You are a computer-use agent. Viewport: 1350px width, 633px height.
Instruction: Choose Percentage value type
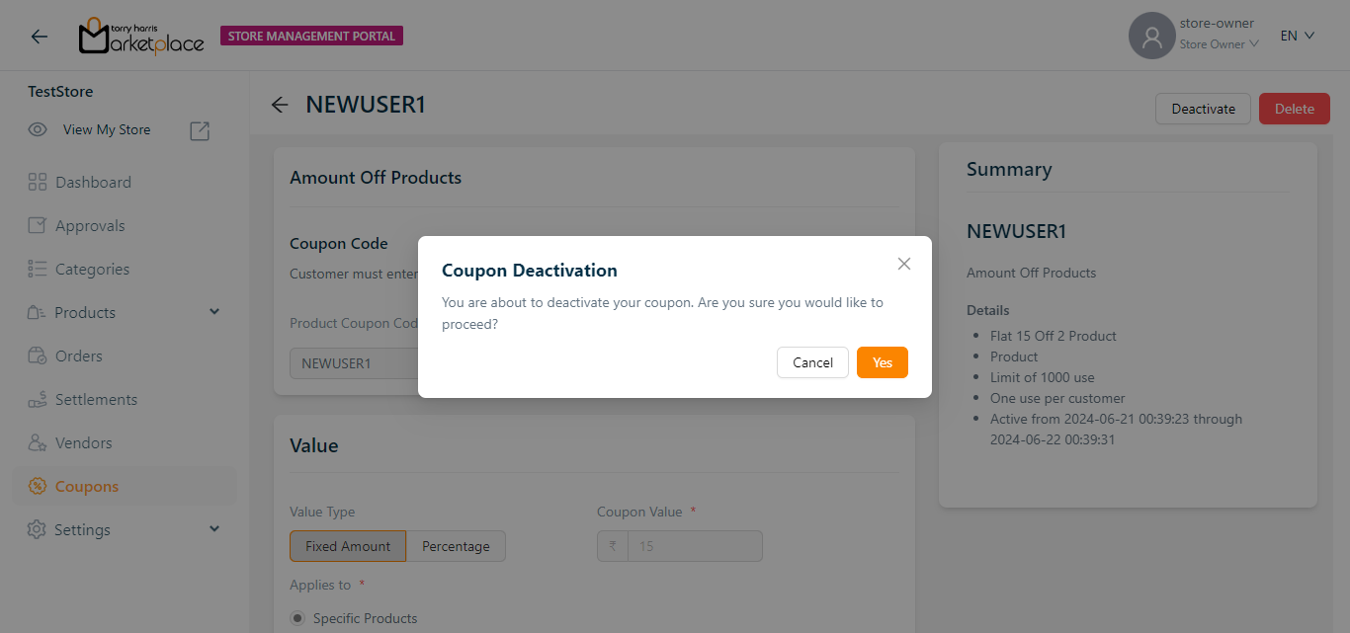(456, 546)
